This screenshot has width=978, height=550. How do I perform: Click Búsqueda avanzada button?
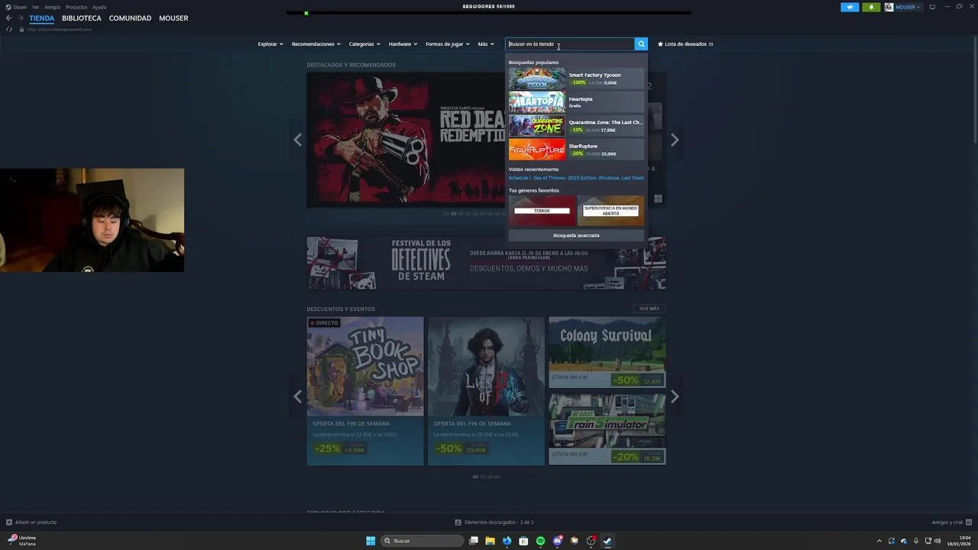(576, 235)
